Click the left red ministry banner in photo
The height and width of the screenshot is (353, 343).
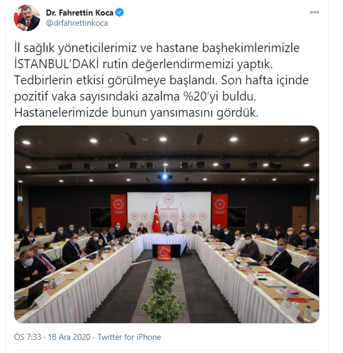(119, 211)
